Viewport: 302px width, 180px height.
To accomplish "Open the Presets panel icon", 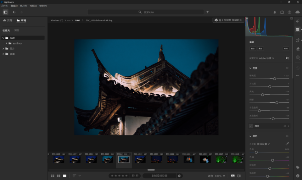I will (x=298, y=21).
